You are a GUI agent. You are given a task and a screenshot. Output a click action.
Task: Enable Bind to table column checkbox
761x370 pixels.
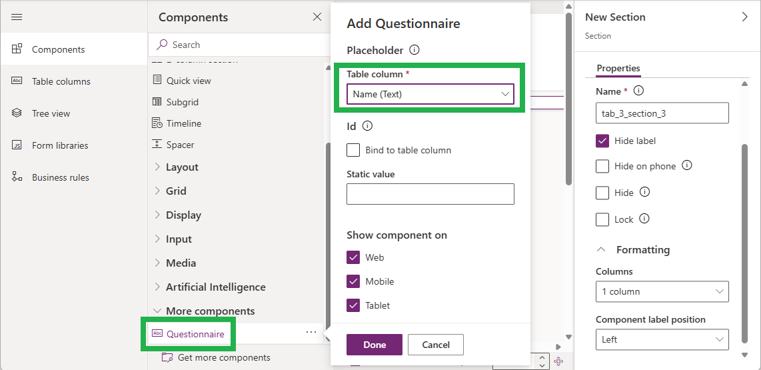point(353,150)
